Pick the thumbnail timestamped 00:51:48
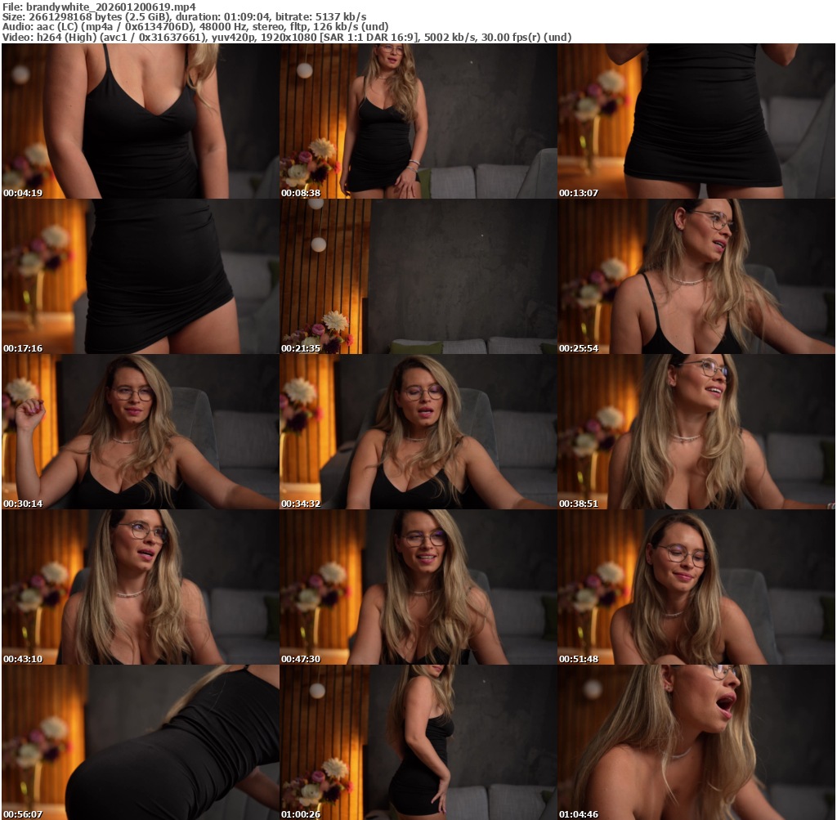 coord(696,587)
